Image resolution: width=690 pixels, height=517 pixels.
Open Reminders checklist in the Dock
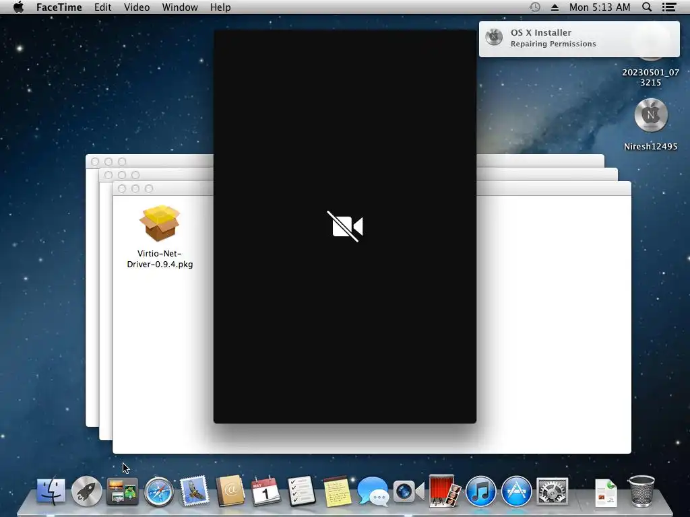[x=301, y=491]
